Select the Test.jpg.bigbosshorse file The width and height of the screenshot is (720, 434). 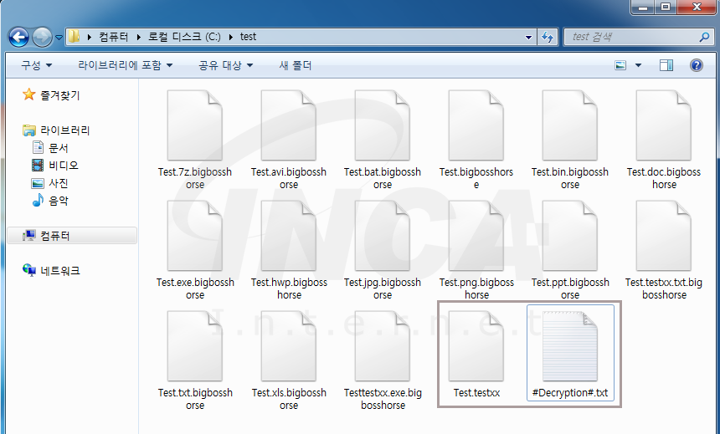383,250
